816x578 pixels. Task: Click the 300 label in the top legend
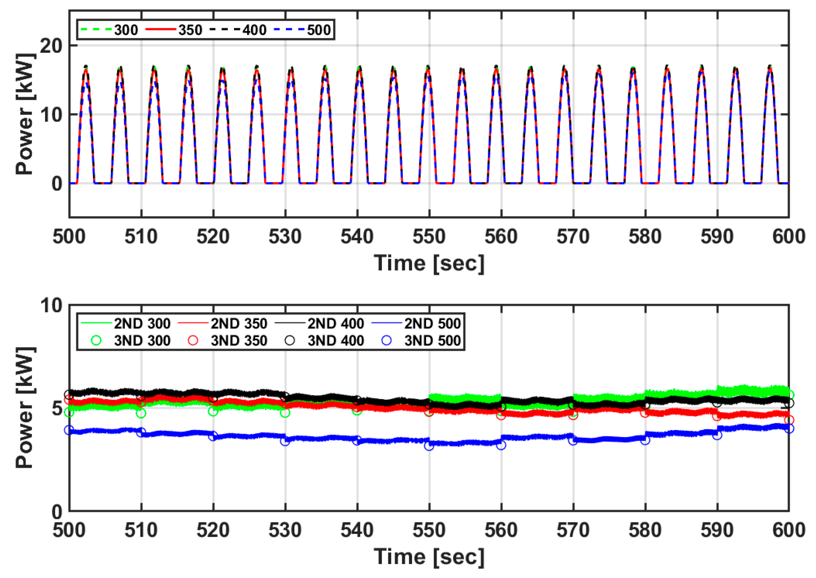tap(125, 30)
